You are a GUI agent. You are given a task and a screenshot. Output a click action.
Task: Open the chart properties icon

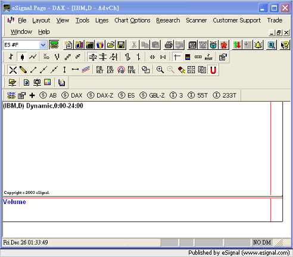[x=223, y=57]
